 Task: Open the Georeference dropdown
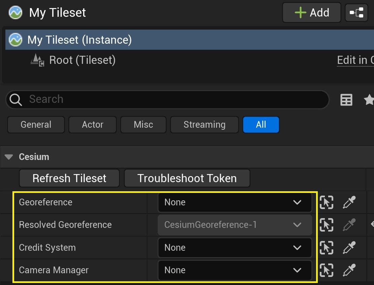click(x=235, y=202)
